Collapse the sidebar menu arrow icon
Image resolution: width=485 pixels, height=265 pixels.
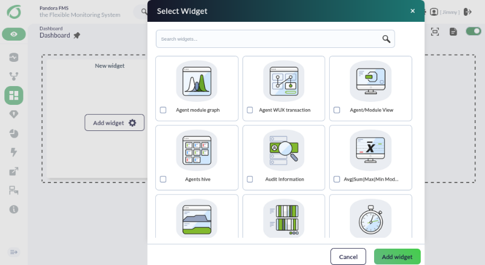13,252
